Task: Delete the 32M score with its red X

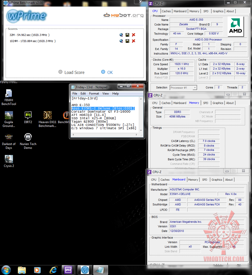Action: [x=134, y=35]
